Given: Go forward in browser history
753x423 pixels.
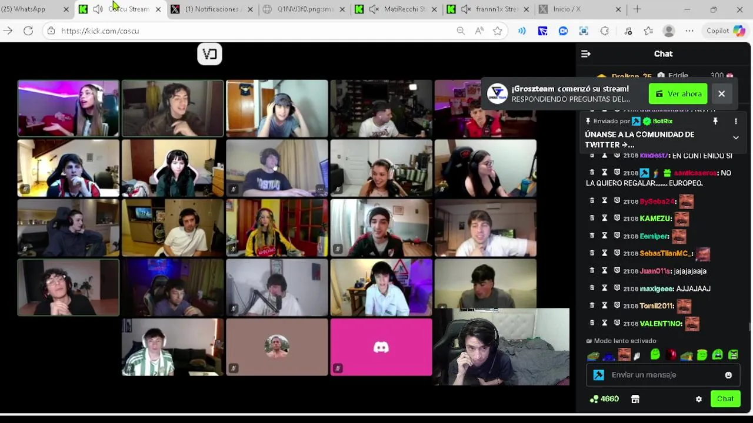Looking at the screenshot, I should pyautogui.click(x=8, y=31).
